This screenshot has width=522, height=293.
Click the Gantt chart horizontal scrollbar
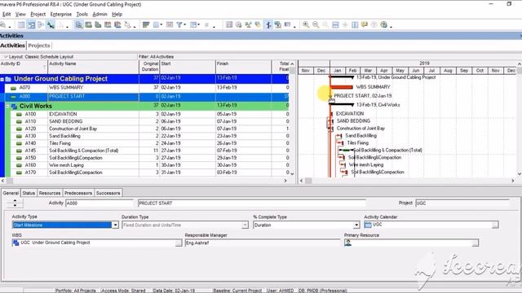pyautogui.click(x=407, y=181)
